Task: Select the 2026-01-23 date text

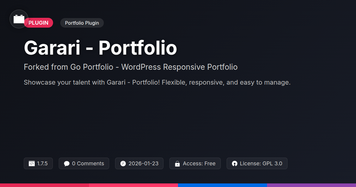Action: [144, 164]
